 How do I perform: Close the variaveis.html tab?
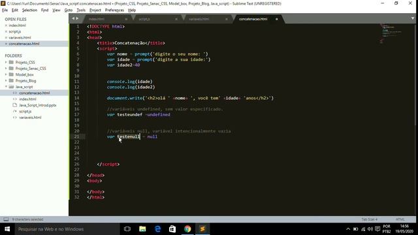227,19
